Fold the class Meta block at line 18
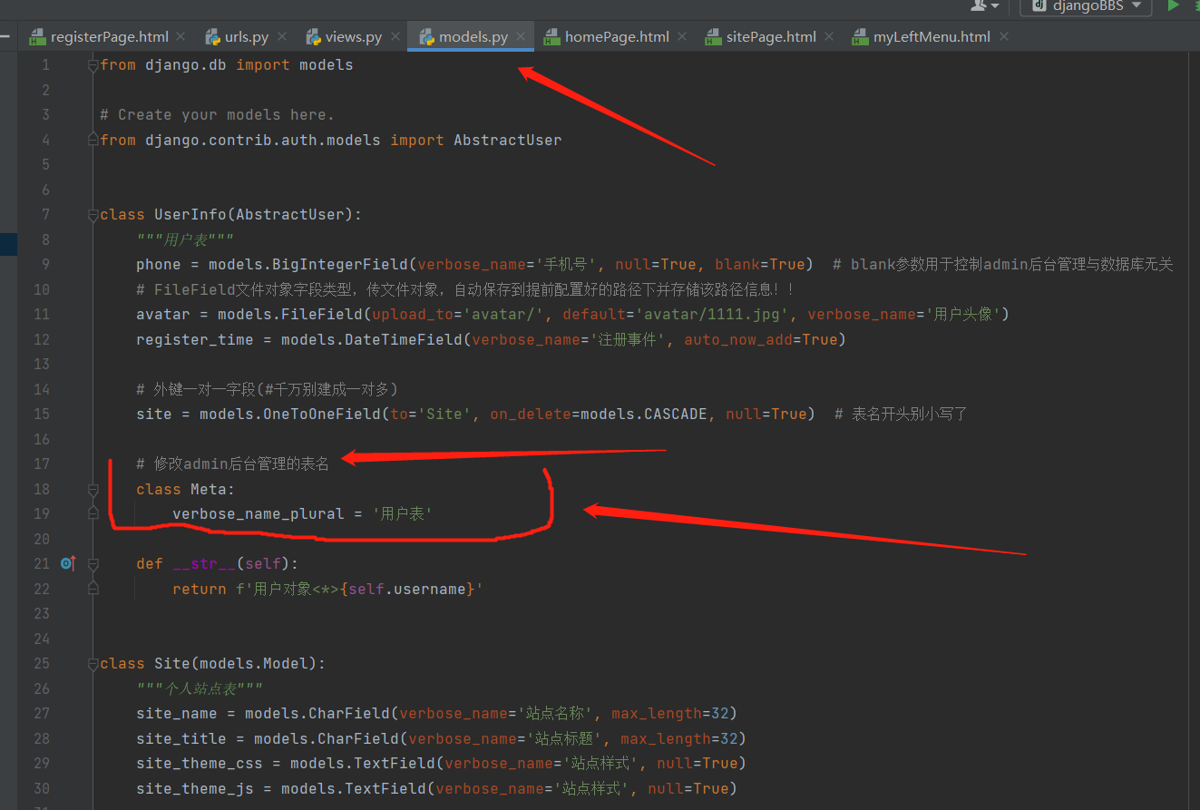This screenshot has width=1200, height=810. [x=93, y=489]
